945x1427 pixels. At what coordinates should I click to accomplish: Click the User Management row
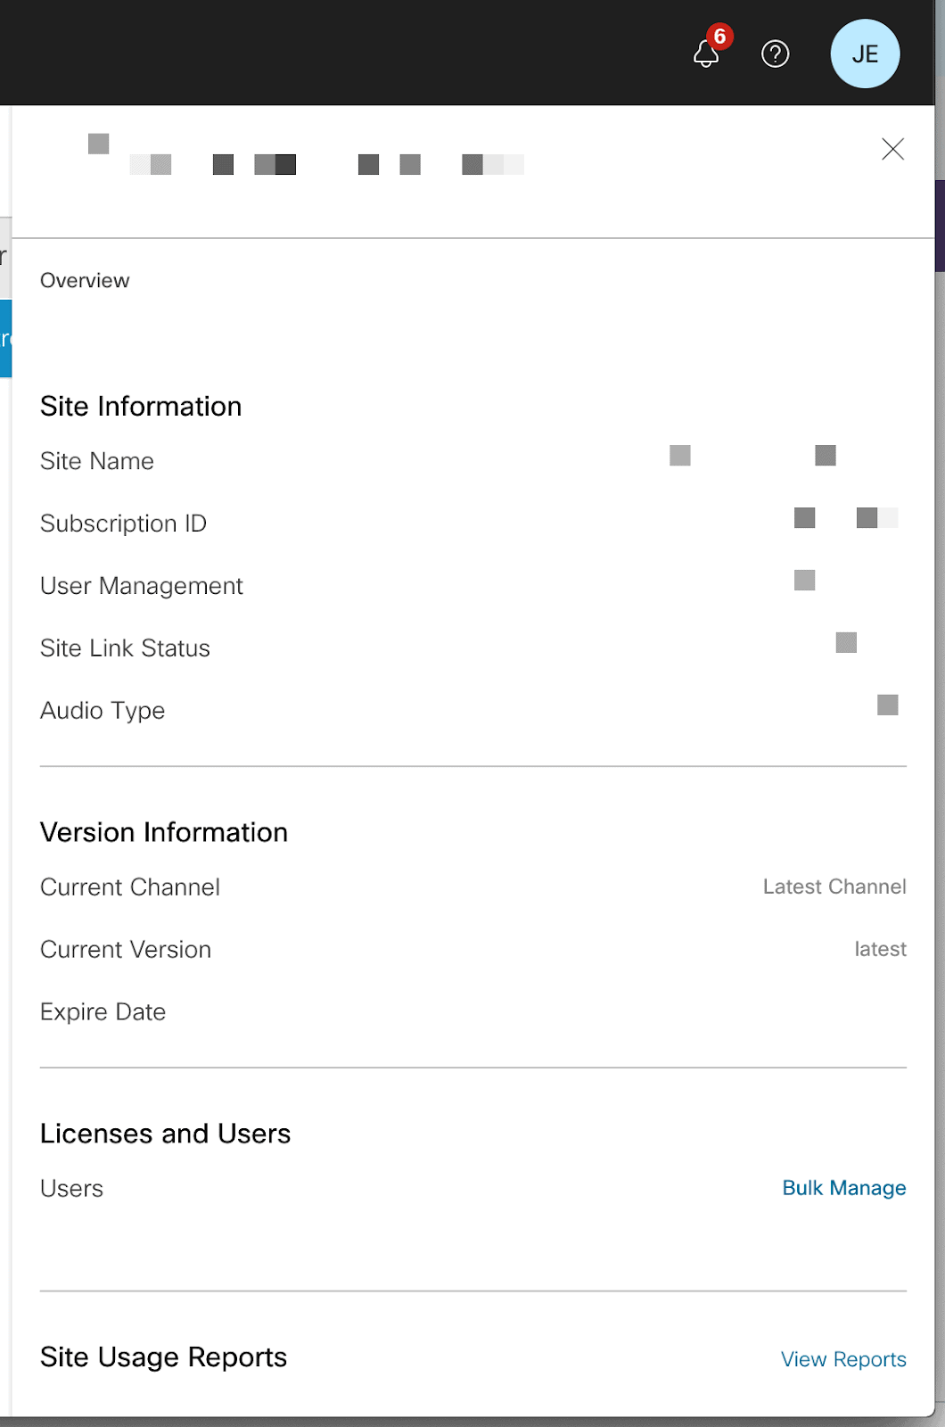(473, 586)
